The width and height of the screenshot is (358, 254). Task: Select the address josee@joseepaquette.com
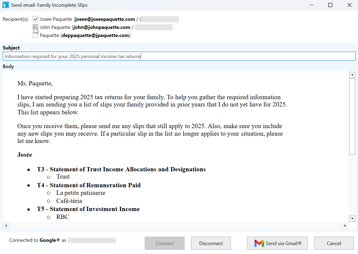point(104,19)
